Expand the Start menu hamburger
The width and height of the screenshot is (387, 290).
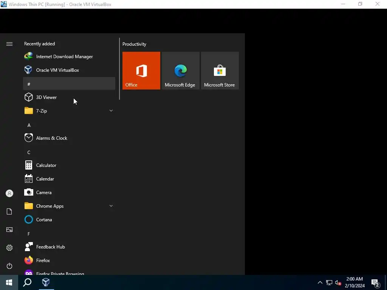pos(9,44)
